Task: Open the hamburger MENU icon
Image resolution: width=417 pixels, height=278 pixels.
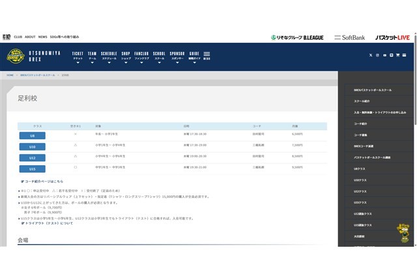Action: pos(207,55)
